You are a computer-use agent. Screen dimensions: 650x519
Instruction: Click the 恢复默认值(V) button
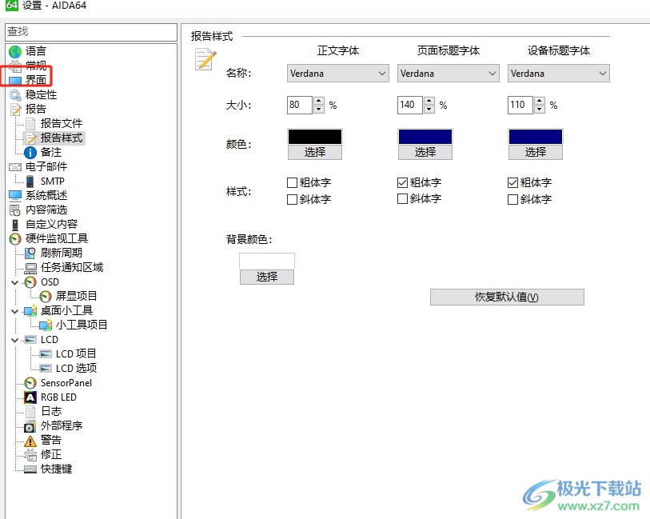point(507,297)
